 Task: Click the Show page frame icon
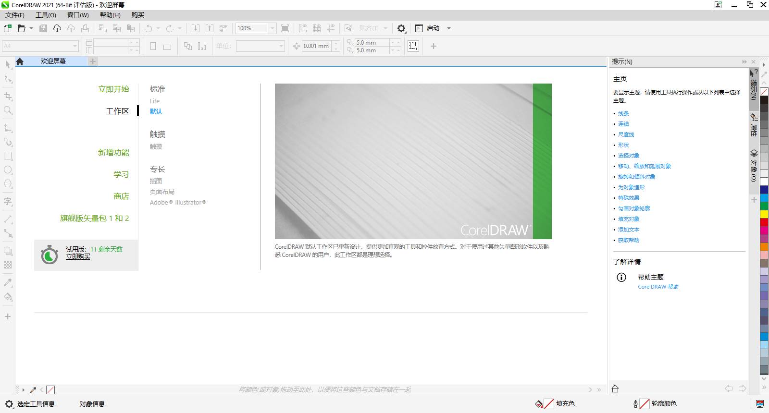click(413, 46)
